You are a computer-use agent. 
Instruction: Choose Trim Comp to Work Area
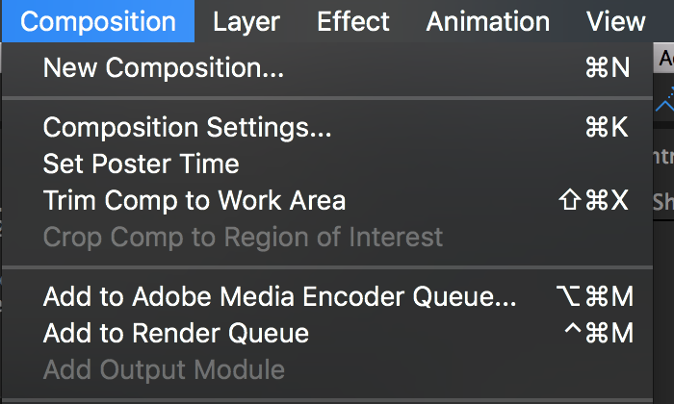coord(194,200)
